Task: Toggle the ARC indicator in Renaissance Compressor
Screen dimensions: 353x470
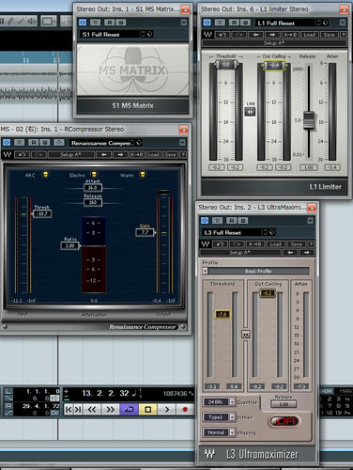Action: [x=46, y=174]
